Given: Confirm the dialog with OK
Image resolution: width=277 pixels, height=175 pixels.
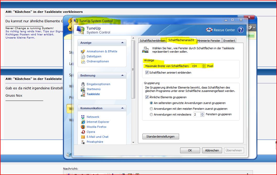Looking at the screenshot, I should click(x=190, y=150).
